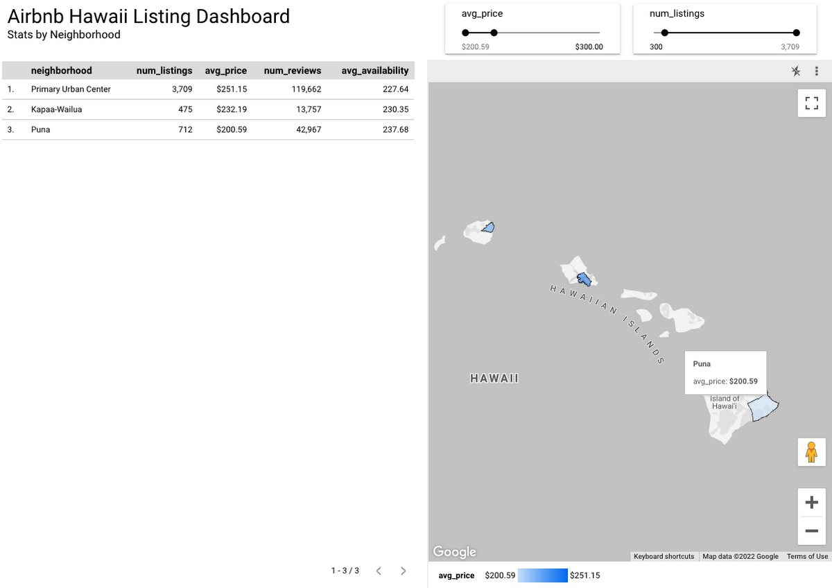Sort table by the avg_price column header

226,70
